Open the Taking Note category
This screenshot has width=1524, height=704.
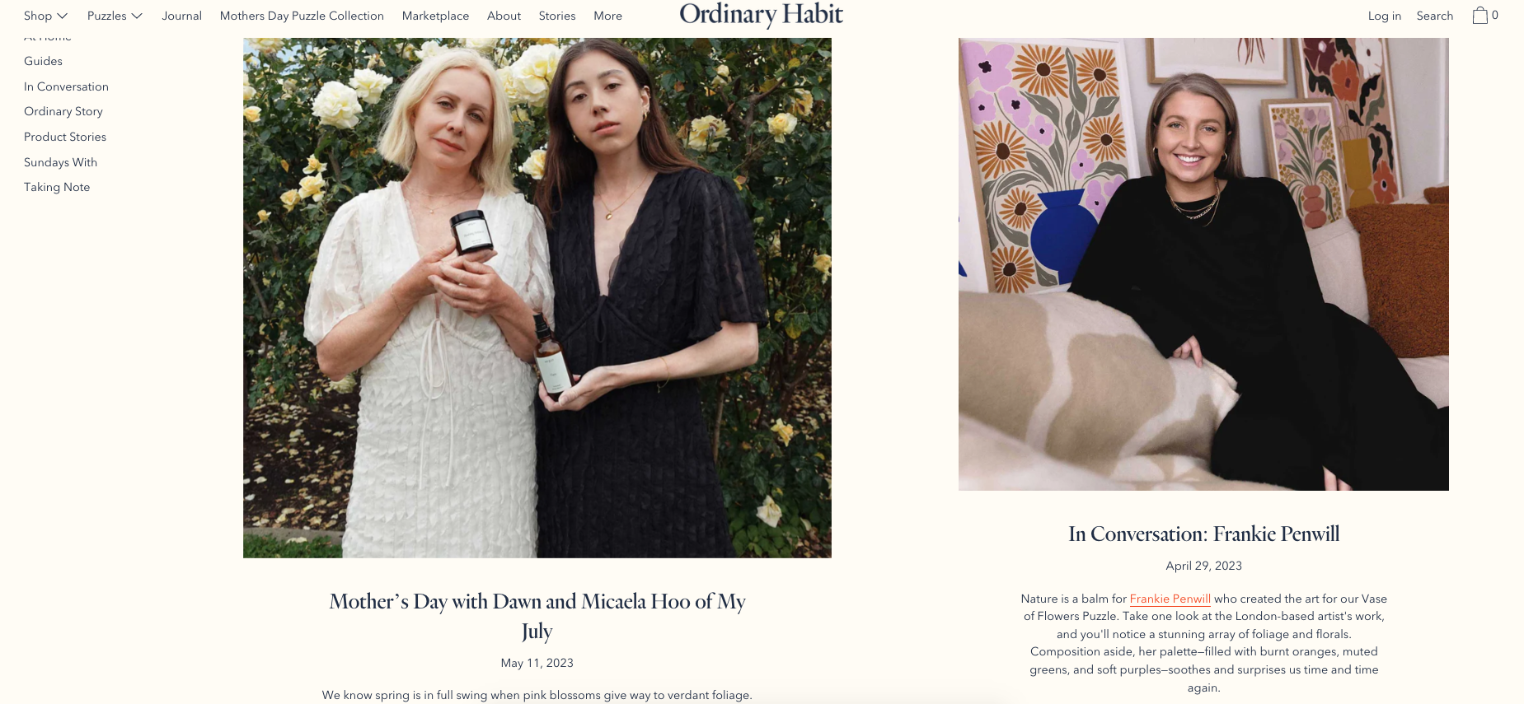(x=57, y=187)
